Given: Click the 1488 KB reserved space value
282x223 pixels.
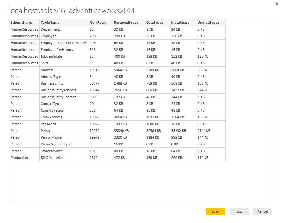Looking at the screenshot, I should pyautogui.click(x=129, y=83).
